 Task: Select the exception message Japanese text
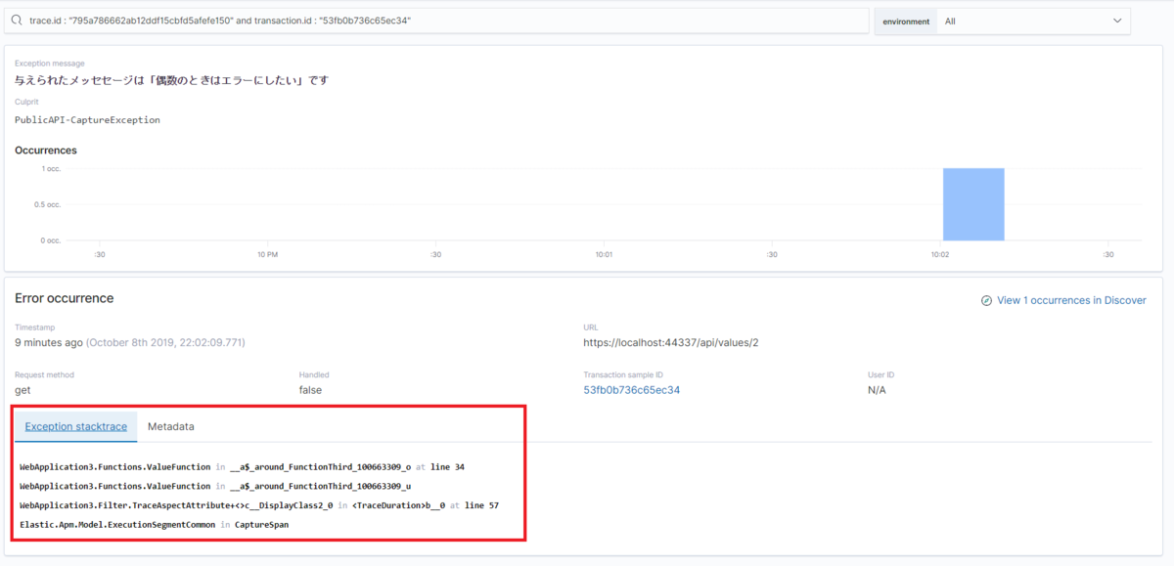171,80
